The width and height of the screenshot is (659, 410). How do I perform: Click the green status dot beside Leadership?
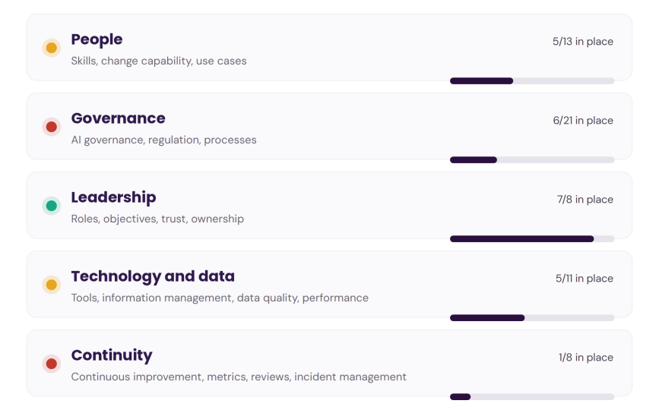point(51,206)
